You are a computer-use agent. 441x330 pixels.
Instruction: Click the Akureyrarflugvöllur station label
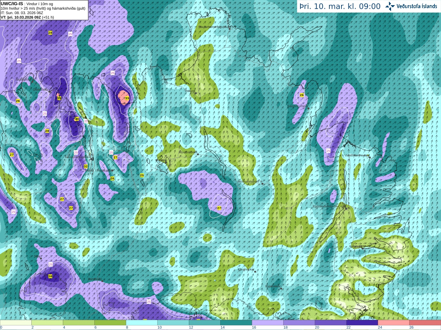pos(78,157)
